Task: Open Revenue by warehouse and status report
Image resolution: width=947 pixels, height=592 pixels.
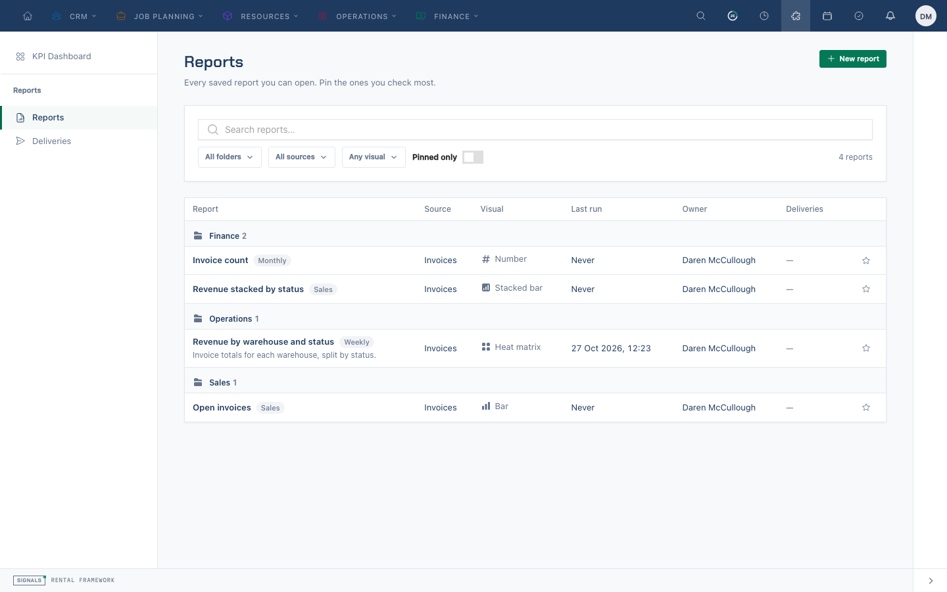Action: [263, 342]
